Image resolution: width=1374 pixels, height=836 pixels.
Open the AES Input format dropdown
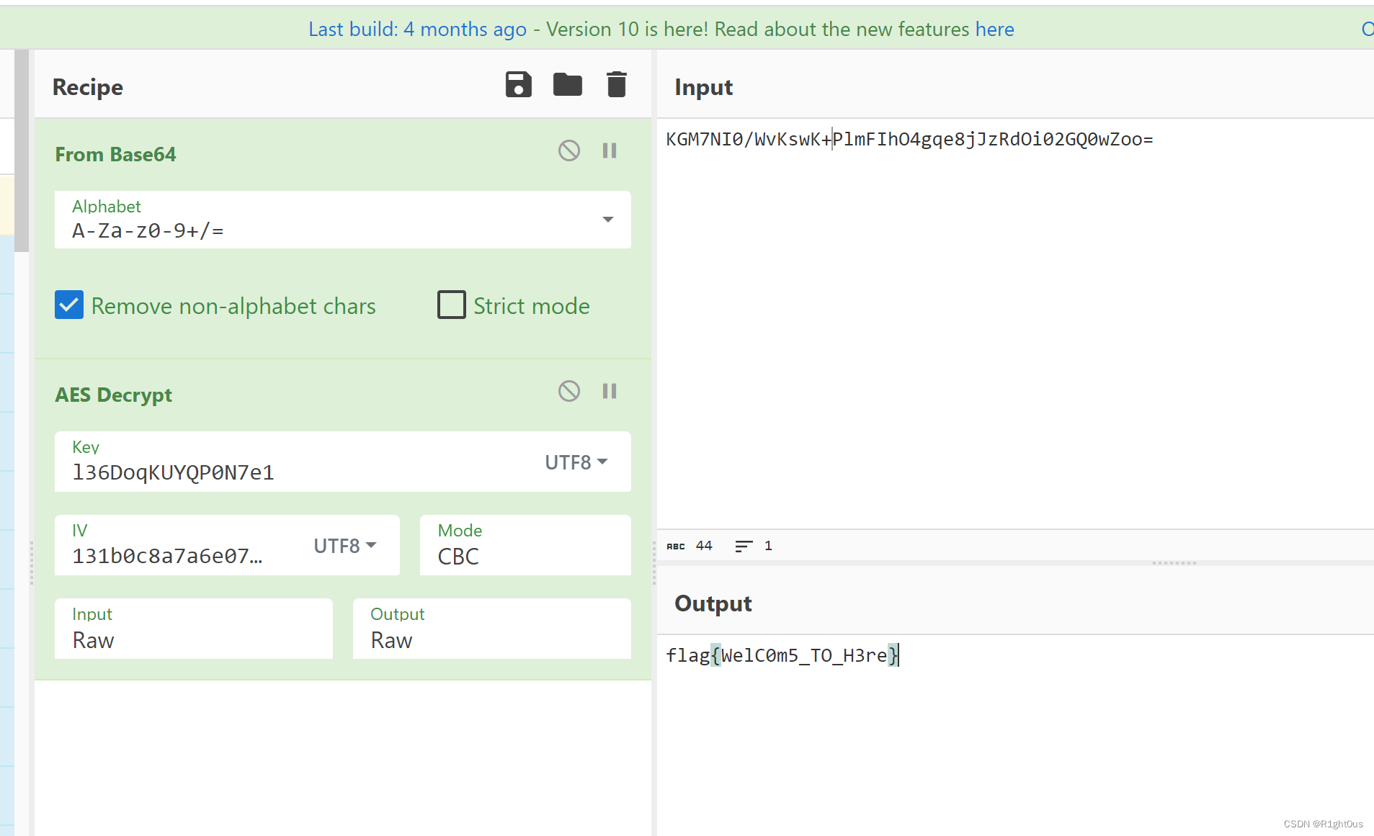pyautogui.click(x=194, y=629)
